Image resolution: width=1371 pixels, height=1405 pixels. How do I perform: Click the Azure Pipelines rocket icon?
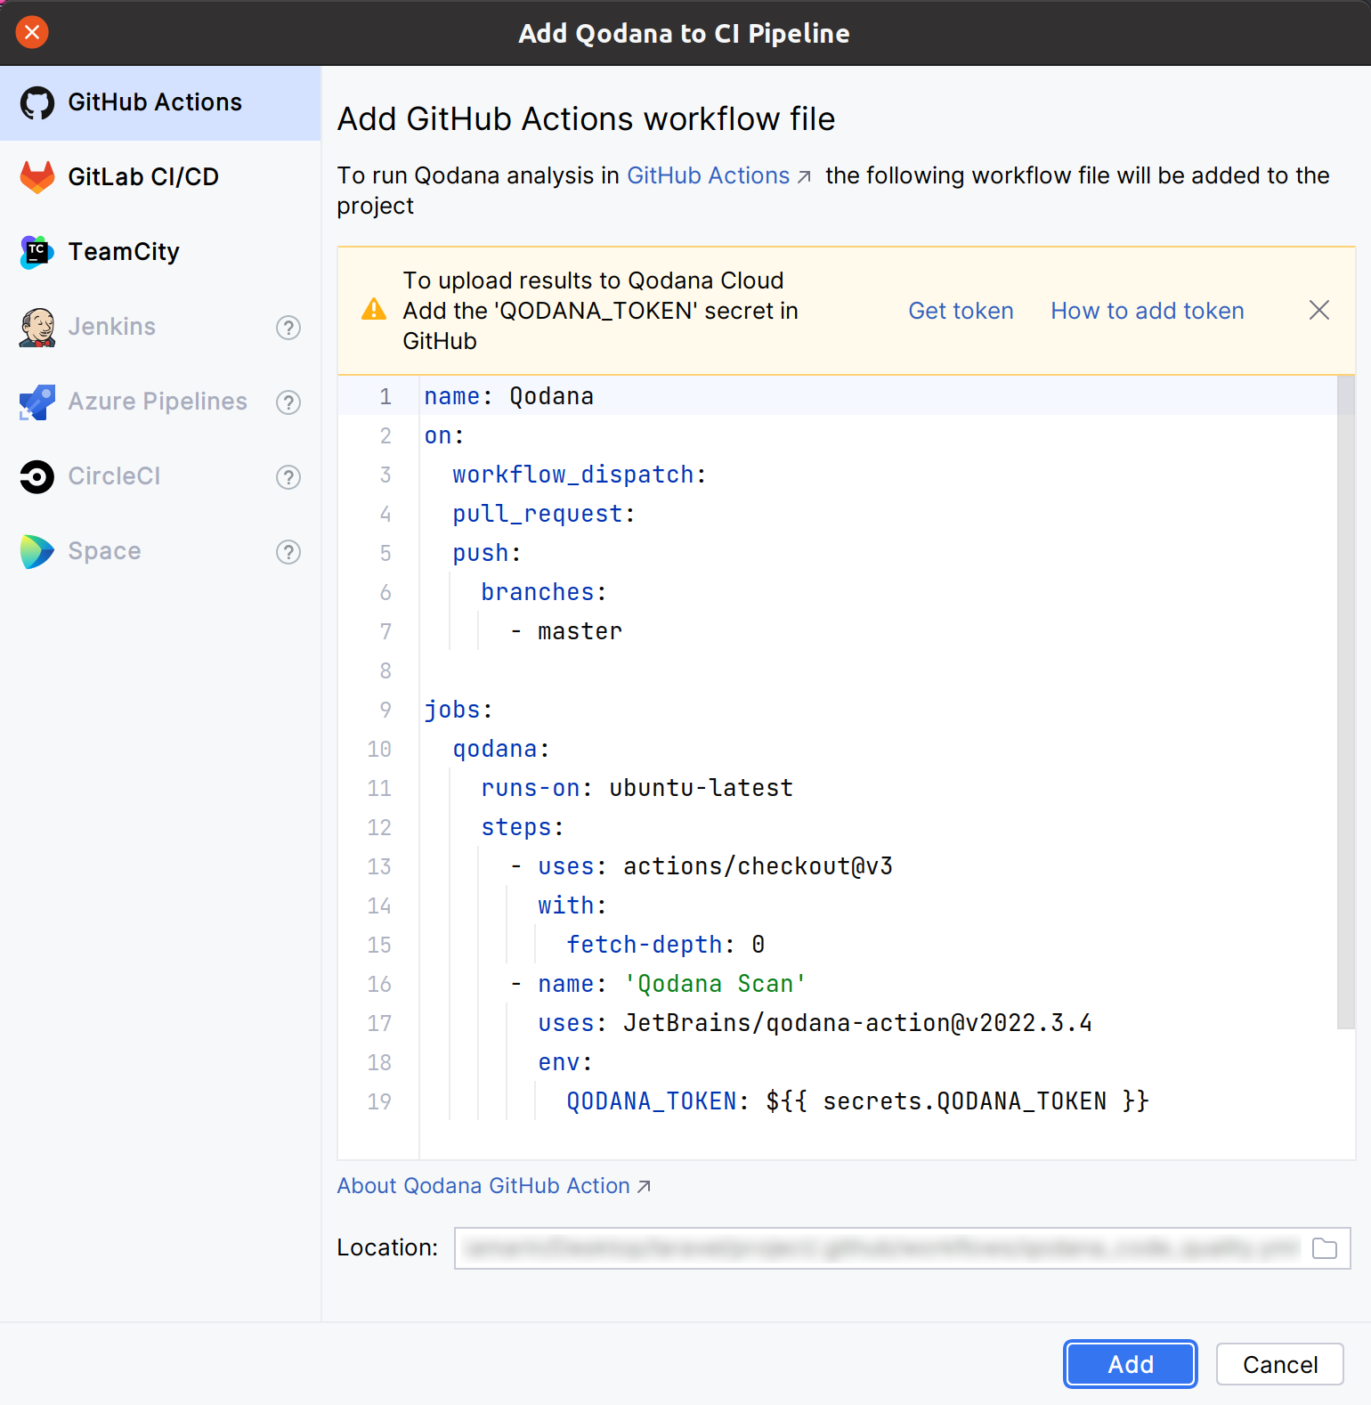point(37,402)
